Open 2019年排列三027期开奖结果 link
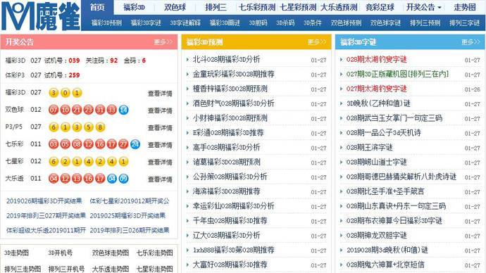486x273 pixels. 46,215
